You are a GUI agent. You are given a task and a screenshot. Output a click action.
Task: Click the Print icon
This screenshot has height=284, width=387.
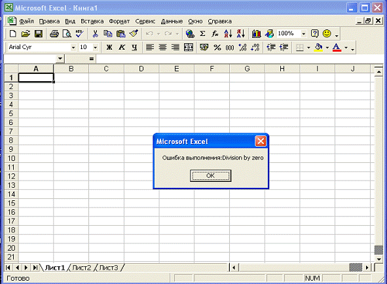click(x=54, y=33)
